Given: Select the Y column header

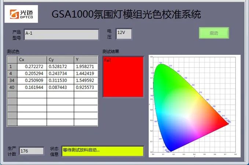Looking at the screenshot, I should (86, 60).
